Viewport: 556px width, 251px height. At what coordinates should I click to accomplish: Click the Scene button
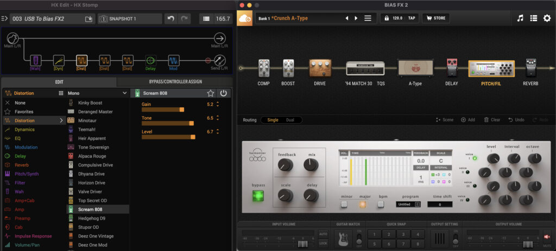pos(445,120)
